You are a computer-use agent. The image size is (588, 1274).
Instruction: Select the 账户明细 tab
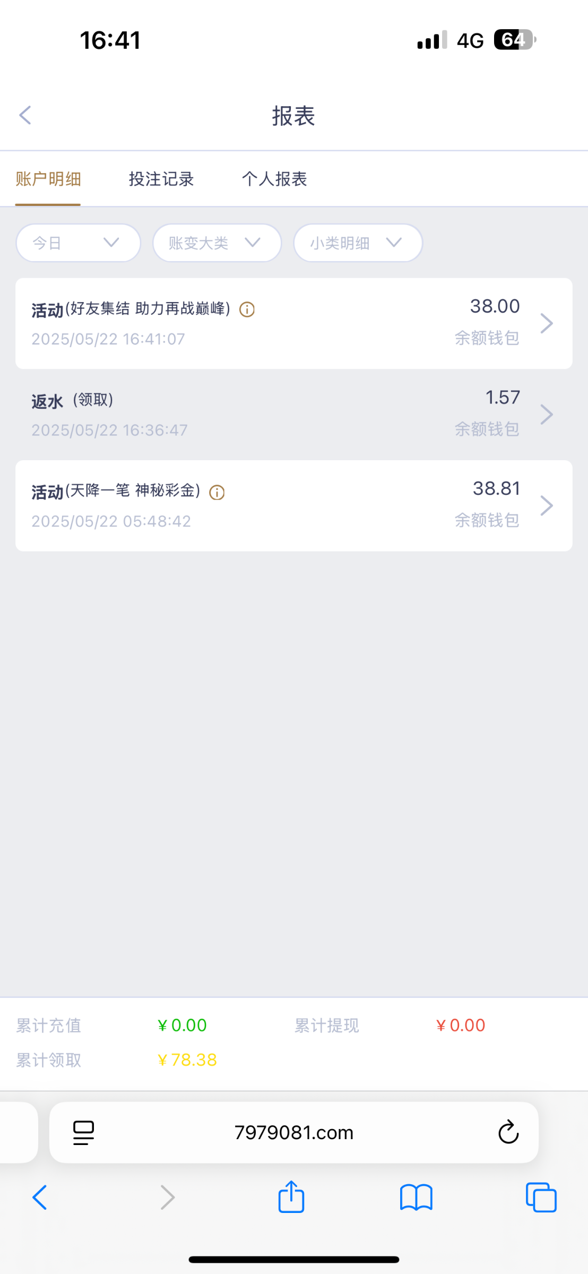click(x=48, y=179)
